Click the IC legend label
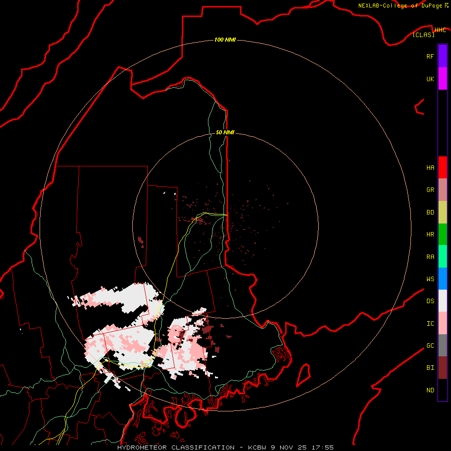 pyautogui.click(x=430, y=324)
